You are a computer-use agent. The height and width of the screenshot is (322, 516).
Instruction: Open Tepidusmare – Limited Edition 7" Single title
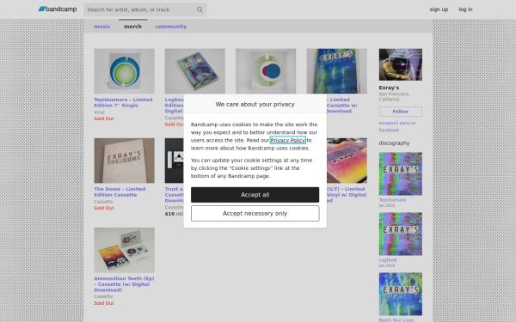pos(123,102)
